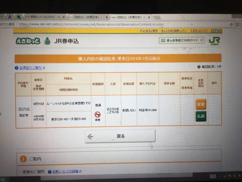This screenshot has width=242, height=182.
Task: Switch to the Gmail 受信トレイ tab
Action: 44,17
